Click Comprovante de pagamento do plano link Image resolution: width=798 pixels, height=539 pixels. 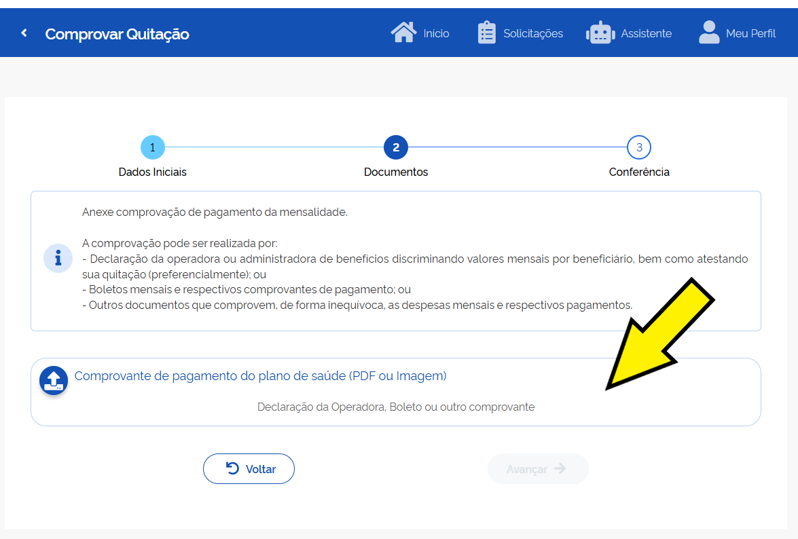point(260,376)
